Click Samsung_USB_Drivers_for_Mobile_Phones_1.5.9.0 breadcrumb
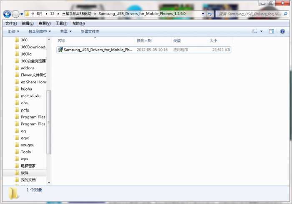The width and height of the screenshot is (292, 204). click(142, 14)
